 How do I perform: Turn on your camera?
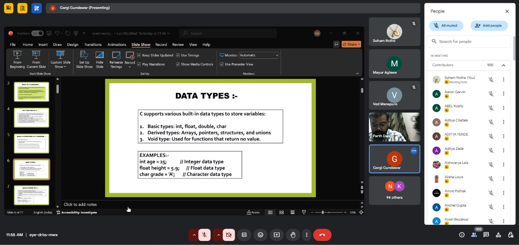[229, 235]
